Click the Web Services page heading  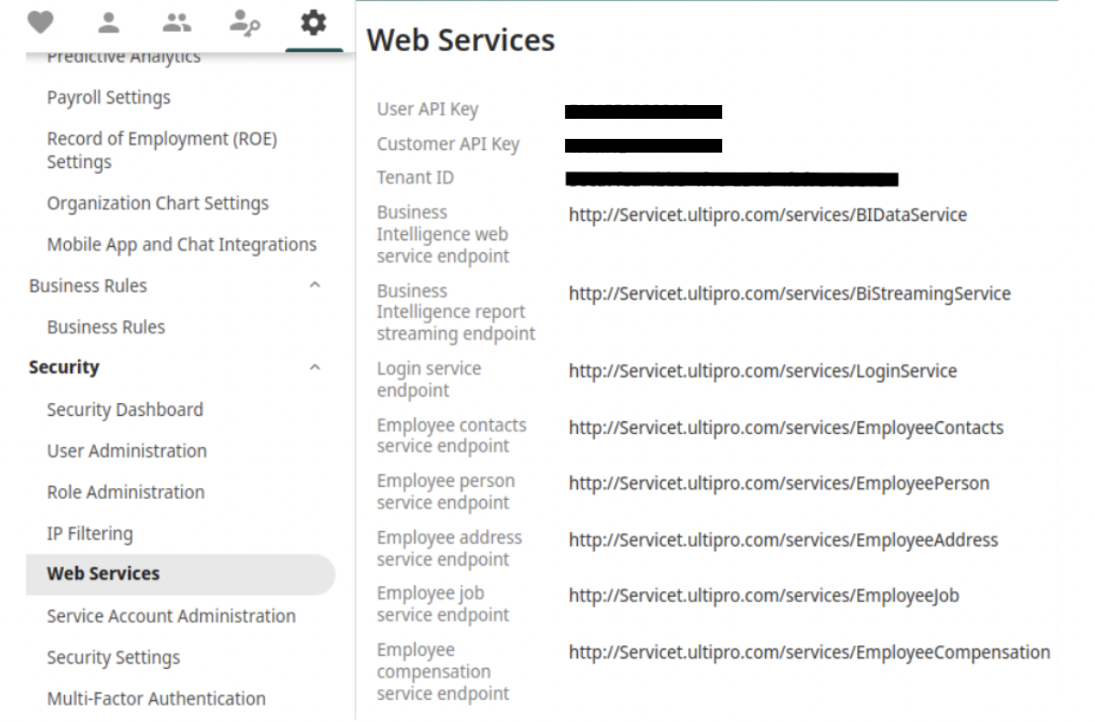[x=461, y=40]
